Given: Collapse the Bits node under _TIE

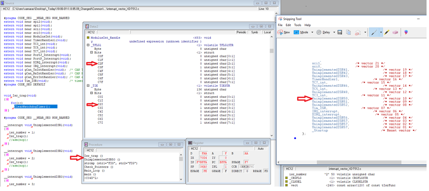Looking at the screenshot, I should click(x=92, y=93).
